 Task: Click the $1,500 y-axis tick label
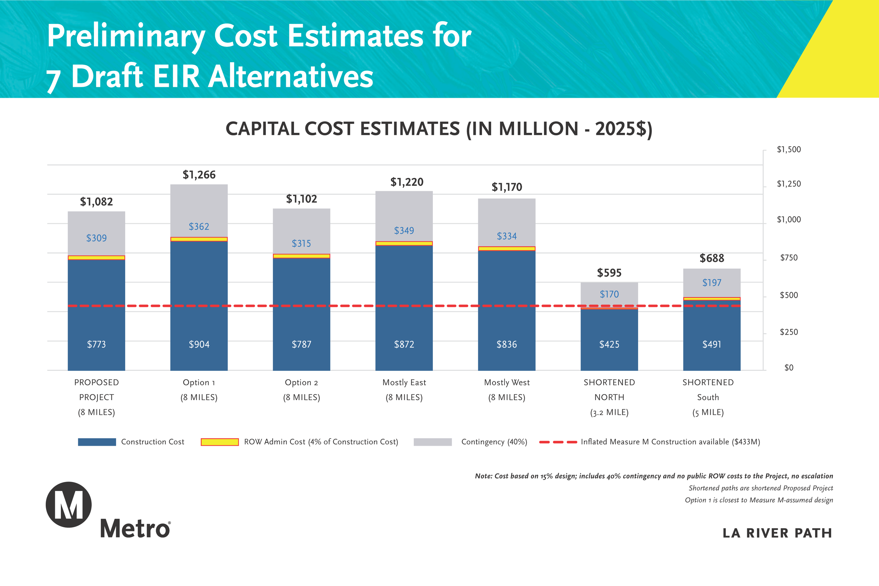[x=789, y=150]
